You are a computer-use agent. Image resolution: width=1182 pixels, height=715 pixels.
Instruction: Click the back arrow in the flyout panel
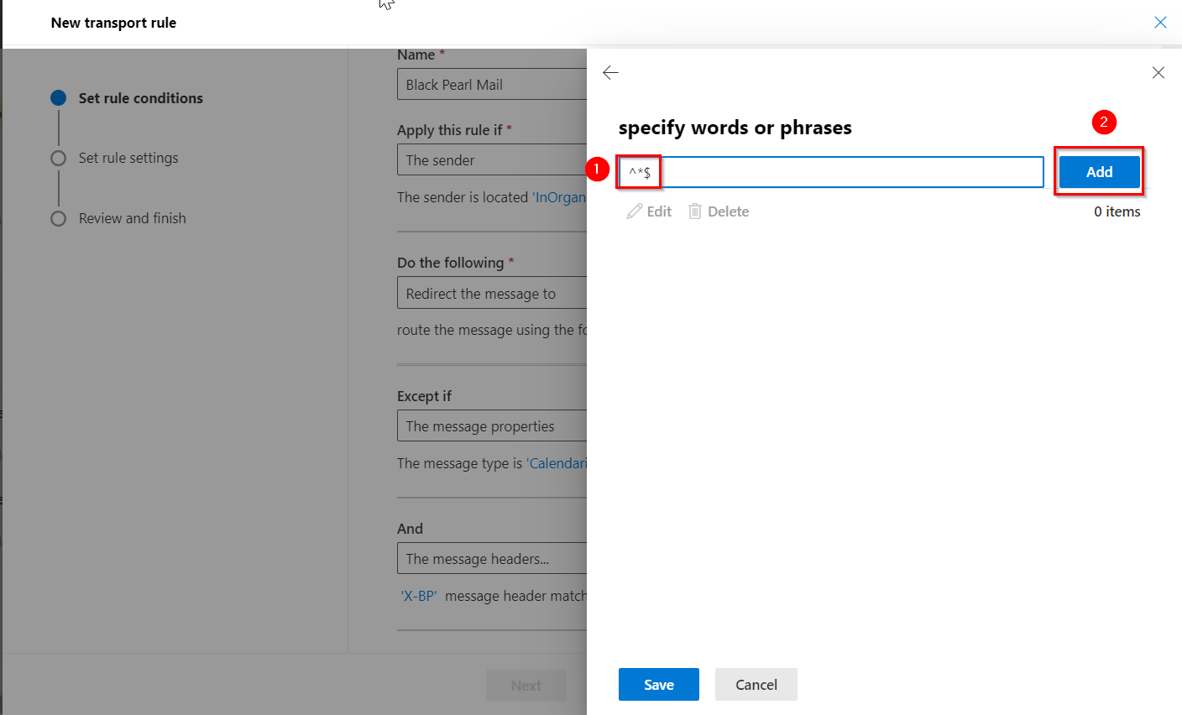[610, 73]
